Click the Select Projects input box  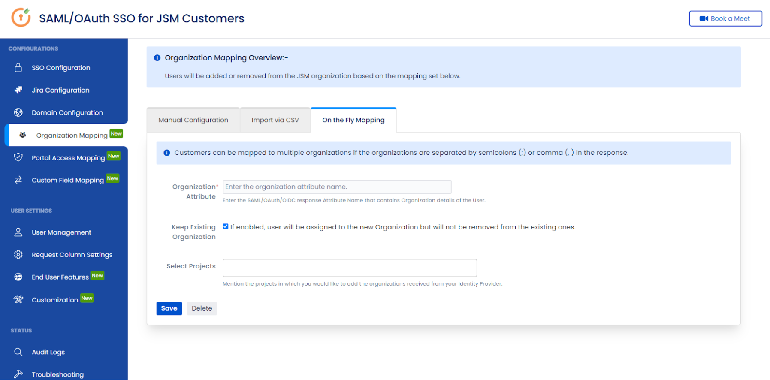click(350, 268)
